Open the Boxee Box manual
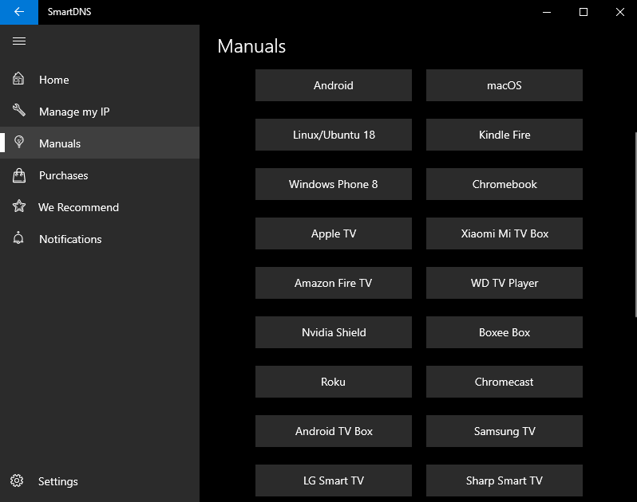 coord(504,332)
